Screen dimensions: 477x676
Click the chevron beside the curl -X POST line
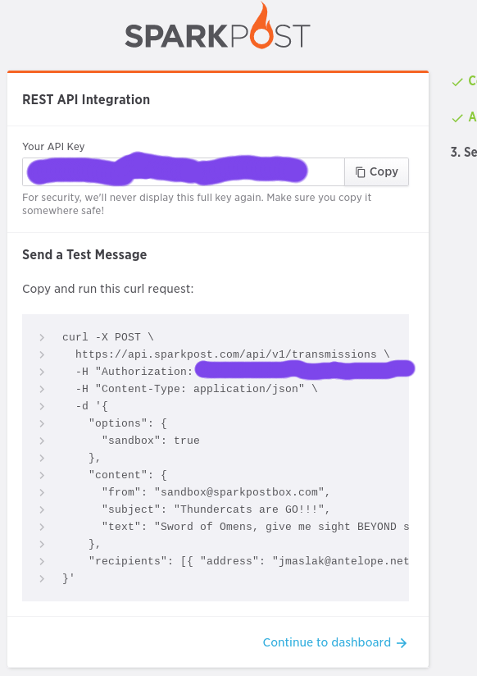pos(42,337)
